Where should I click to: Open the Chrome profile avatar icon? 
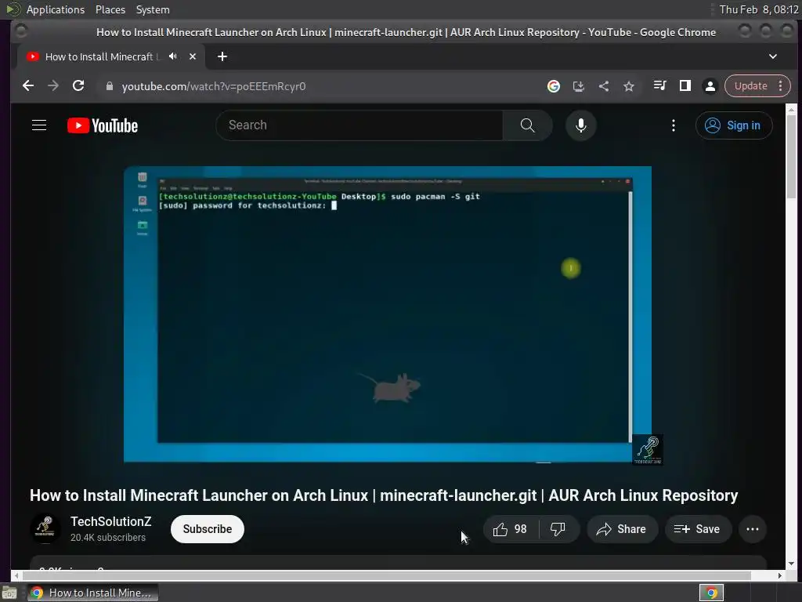(x=710, y=86)
